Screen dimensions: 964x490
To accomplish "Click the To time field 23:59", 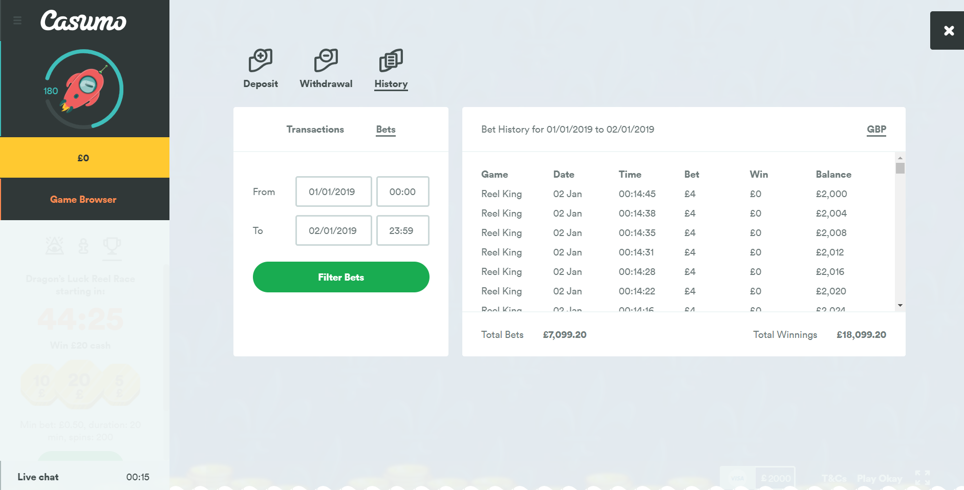I will [x=403, y=230].
